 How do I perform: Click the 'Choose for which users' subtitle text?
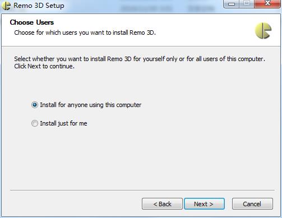point(85,33)
